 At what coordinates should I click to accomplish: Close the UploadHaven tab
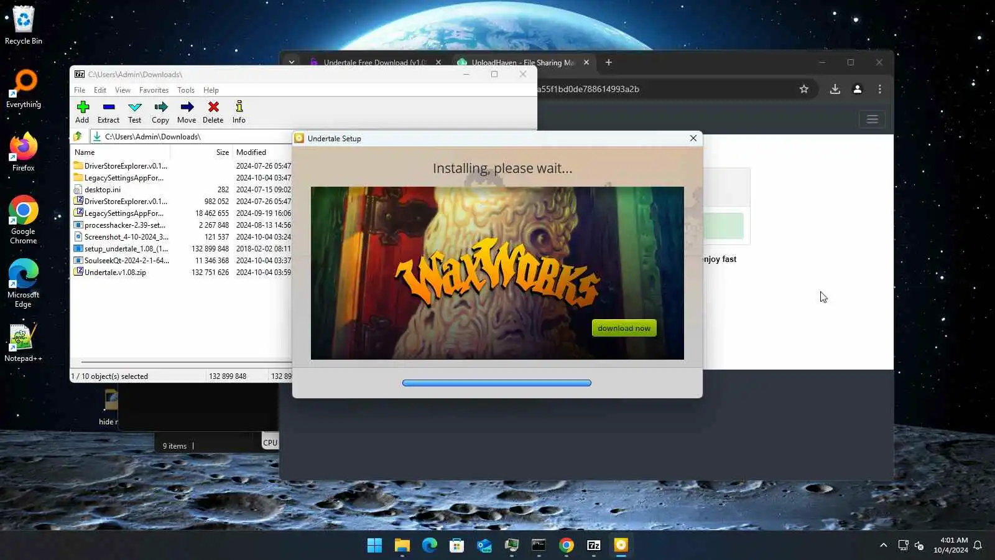(x=586, y=62)
